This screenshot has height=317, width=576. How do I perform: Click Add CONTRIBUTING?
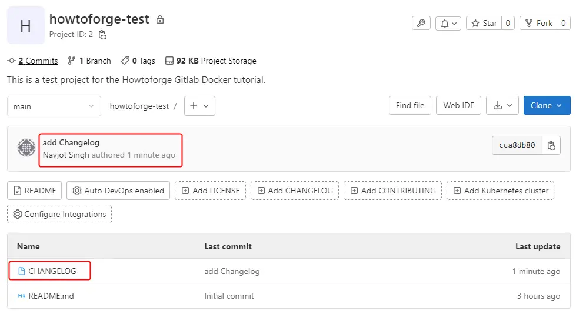pyautogui.click(x=392, y=191)
